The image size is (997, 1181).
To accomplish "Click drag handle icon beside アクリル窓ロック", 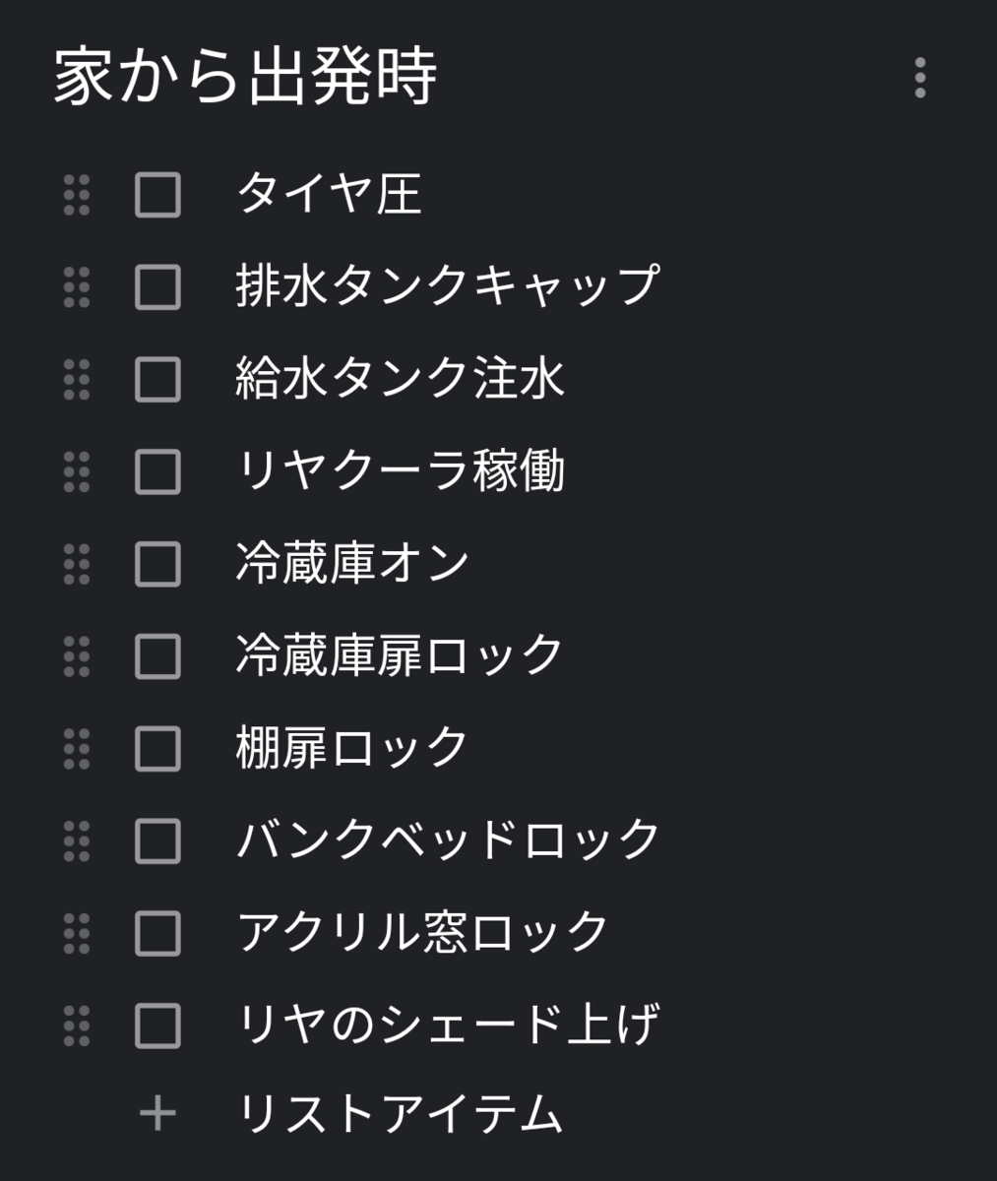I will (x=77, y=934).
